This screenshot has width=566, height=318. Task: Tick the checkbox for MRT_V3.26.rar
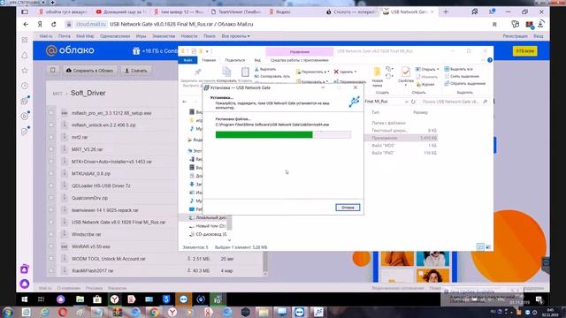(51, 149)
